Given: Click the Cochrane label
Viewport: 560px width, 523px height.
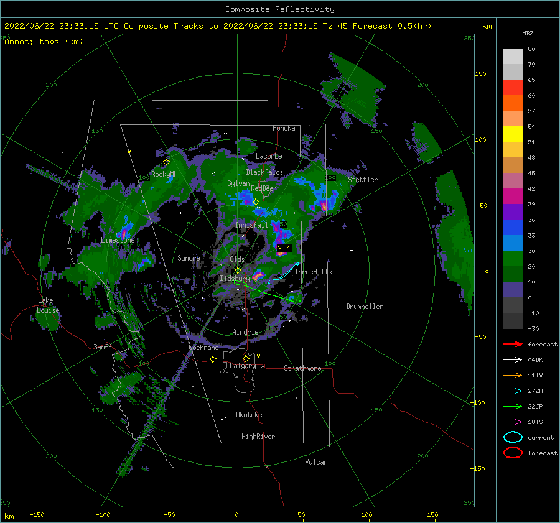Looking at the screenshot, I should (203, 348).
